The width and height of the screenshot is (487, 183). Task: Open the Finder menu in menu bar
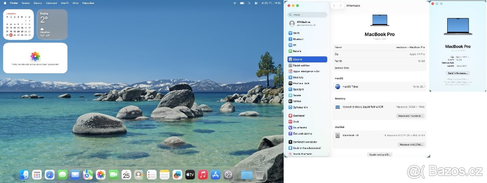pos(14,3)
